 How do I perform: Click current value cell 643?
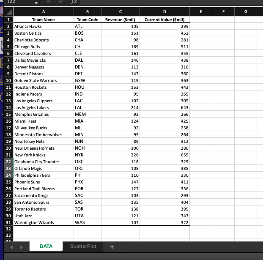coord(165,107)
